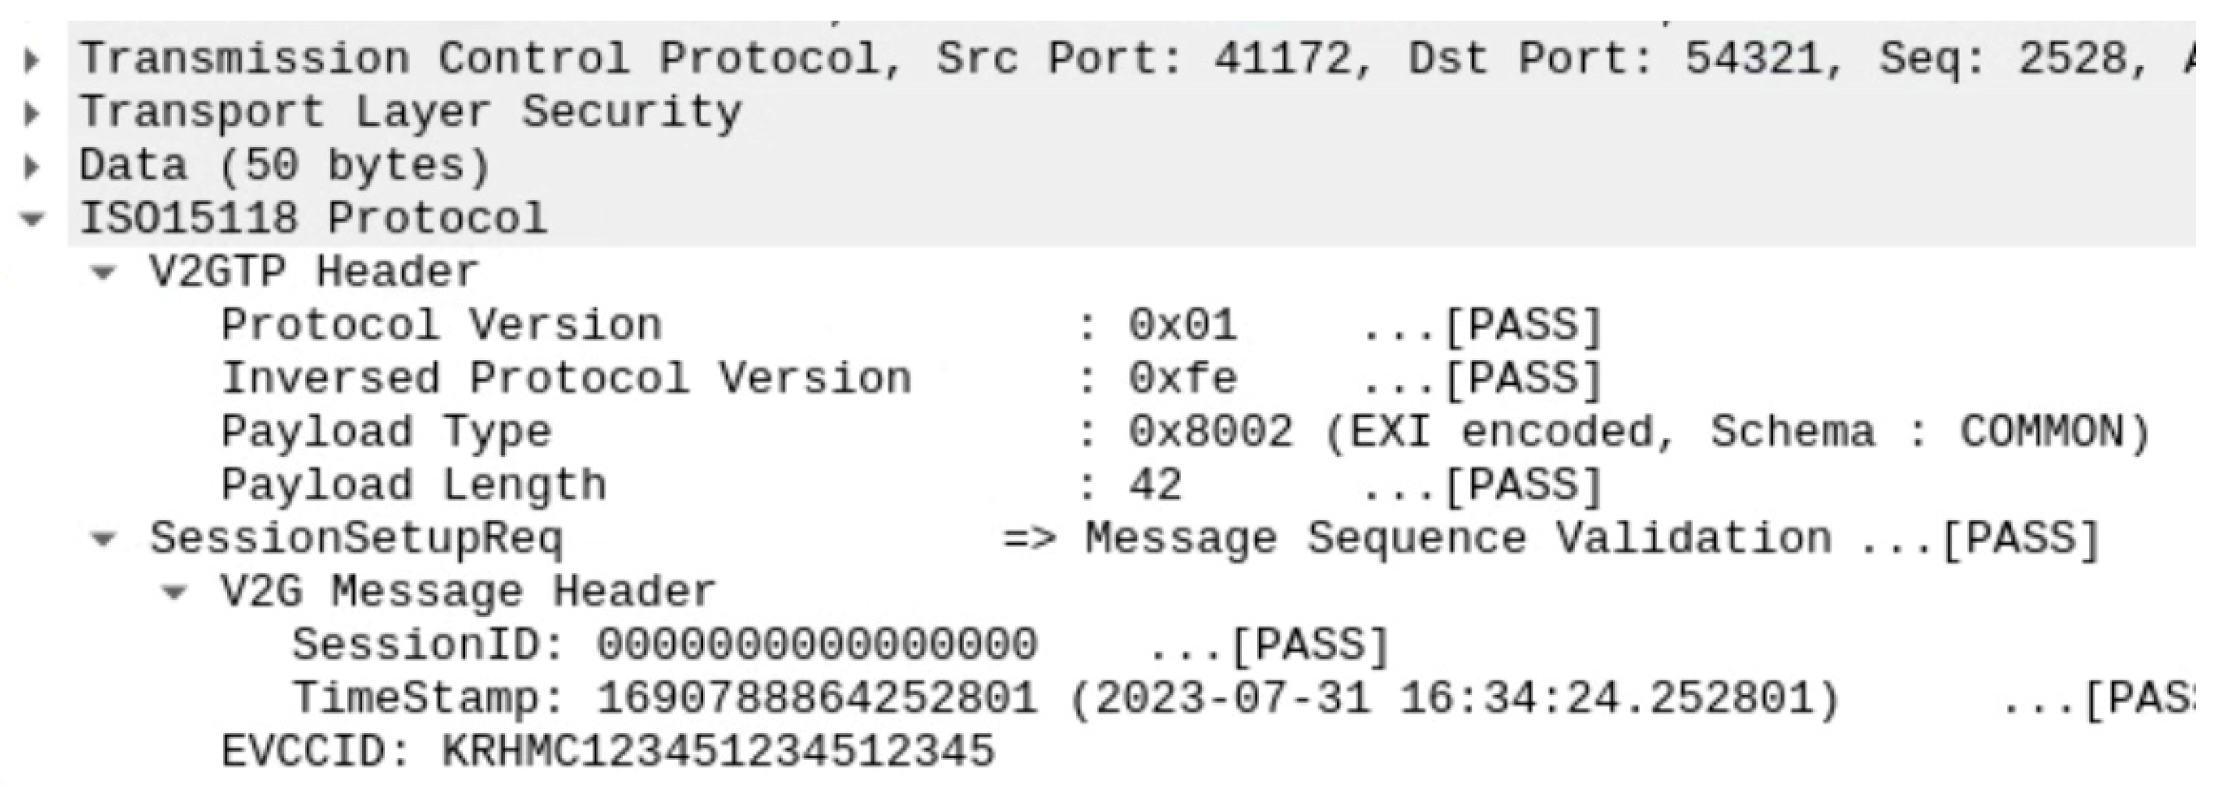Collapse the V2GTP Header section
2218x793 pixels.
pos(103,273)
